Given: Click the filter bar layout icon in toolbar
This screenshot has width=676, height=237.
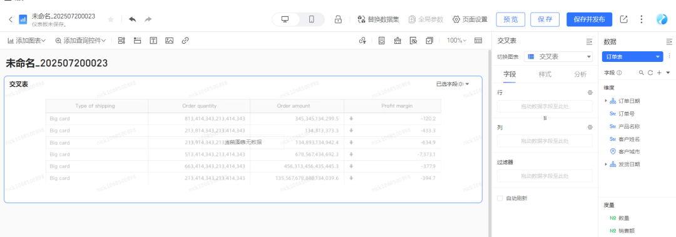Looking at the screenshot, I should click(121, 41).
